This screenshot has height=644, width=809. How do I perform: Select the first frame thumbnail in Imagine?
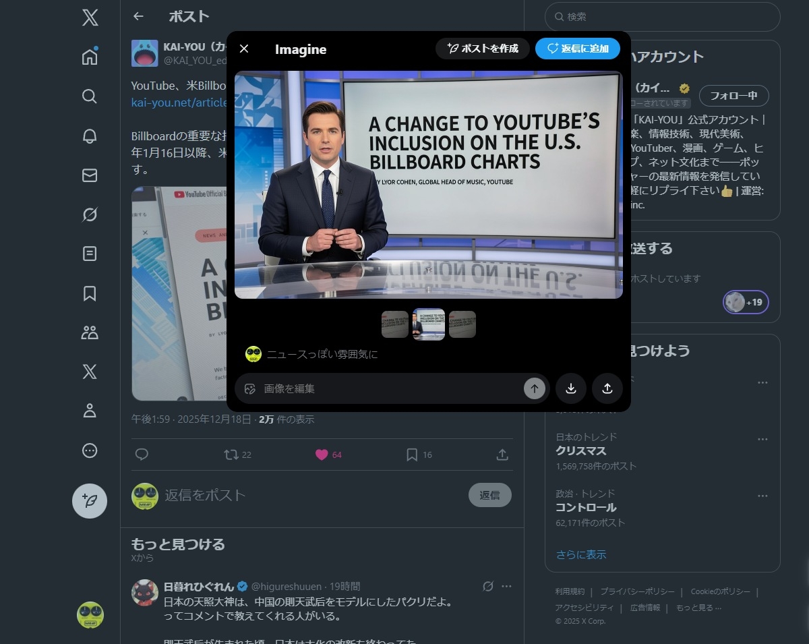click(395, 324)
